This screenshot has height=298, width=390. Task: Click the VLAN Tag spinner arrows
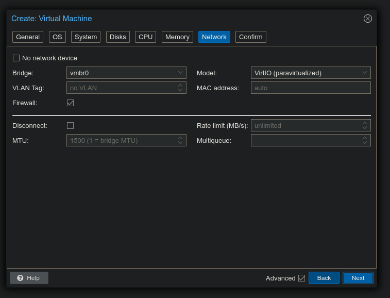pos(180,88)
